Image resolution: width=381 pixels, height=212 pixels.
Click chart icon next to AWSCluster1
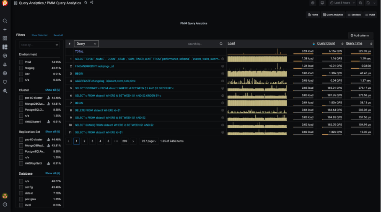48,122
